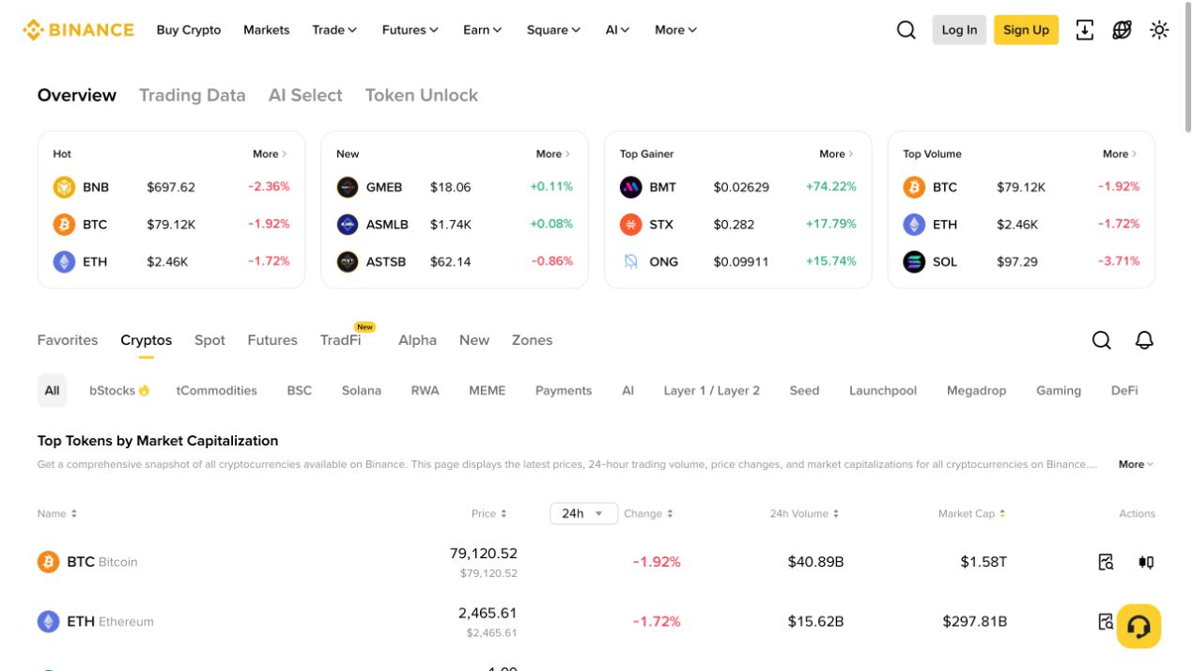Click the Log In button
This screenshot has width=1193, height=671.
tap(959, 30)
